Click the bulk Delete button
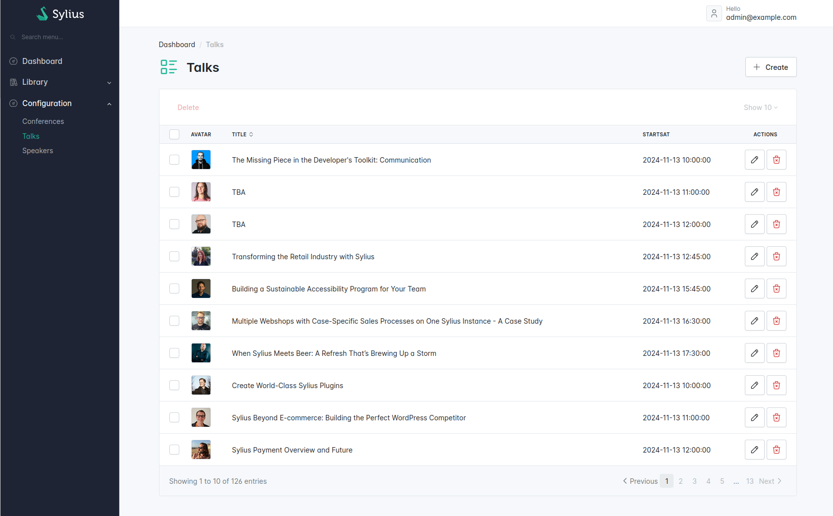This screenshot has width=833, height=516. (188, 108)
